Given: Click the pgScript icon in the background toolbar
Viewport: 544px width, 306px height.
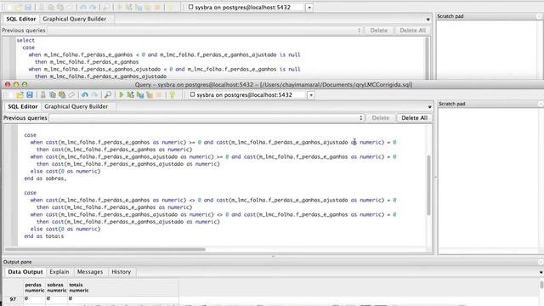Looking at the screenshot, I should [x=128, y=7].
